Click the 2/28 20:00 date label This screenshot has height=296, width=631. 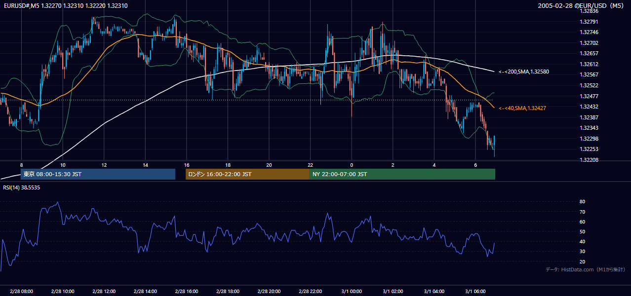[269, 292]
